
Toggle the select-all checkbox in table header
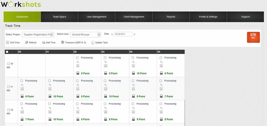pyautogui.click(x=7, y=52)
